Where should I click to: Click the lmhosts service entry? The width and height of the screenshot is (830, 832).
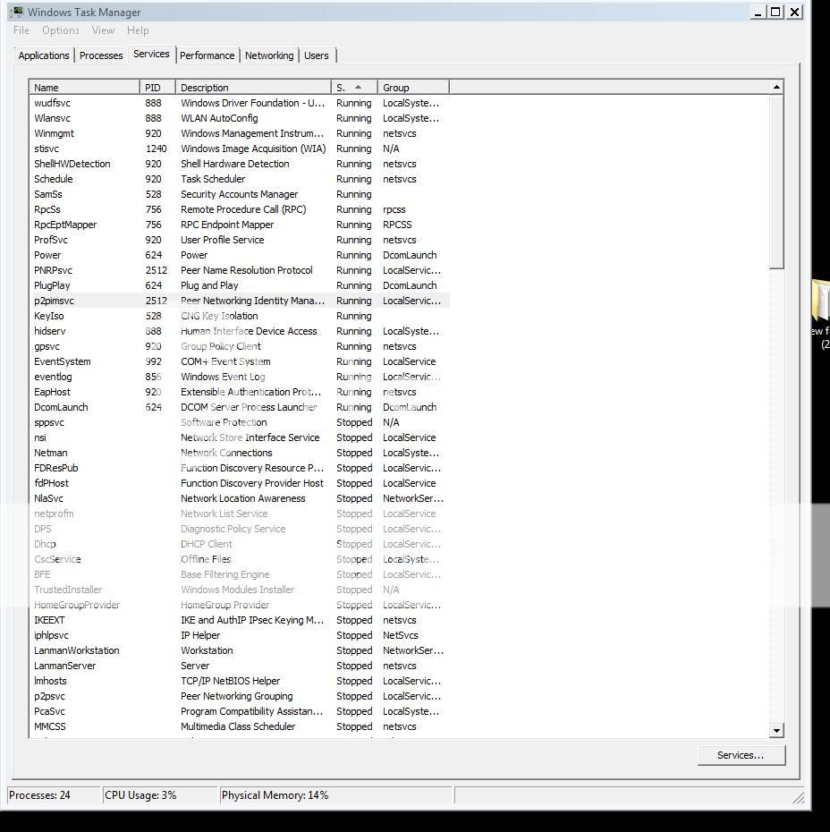pyautogui.click(x=240, y=682)
